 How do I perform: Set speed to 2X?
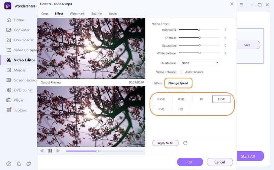click(x=181, y=109)
